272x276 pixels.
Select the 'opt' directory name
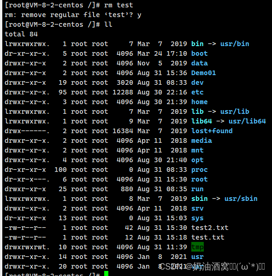[197, 160]
